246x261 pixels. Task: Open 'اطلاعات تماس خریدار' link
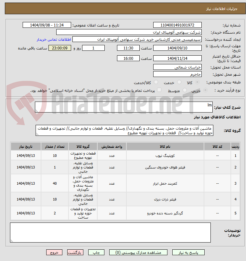pyautogui.click(x=54, y=39)
